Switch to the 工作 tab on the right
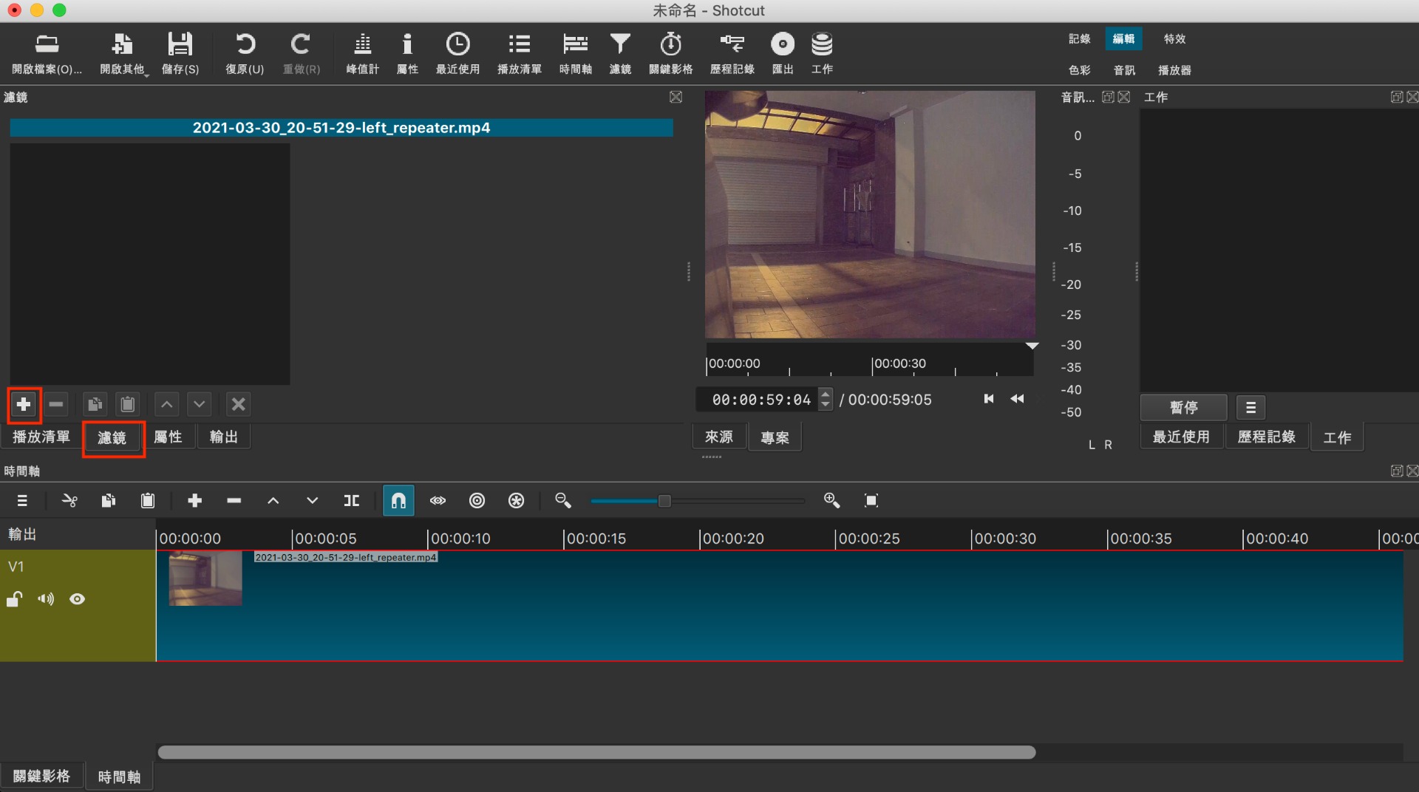The height and width of the screenshot is (792, 1419). 1337,438
